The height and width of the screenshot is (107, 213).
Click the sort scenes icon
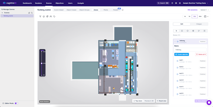point(29,13)
